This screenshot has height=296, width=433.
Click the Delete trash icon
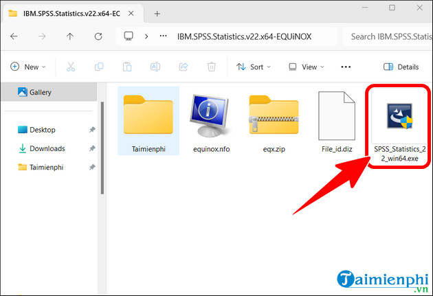[x=212, y=67]
